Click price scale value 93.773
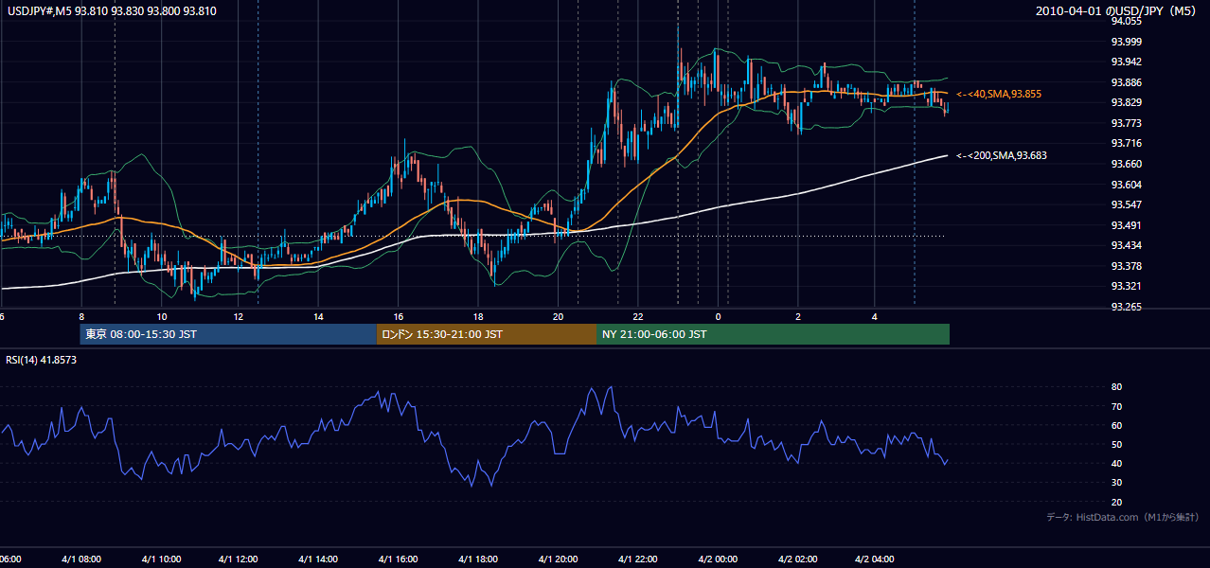The height and width of the screenshot is (568, 1210). coord(1127,123)
